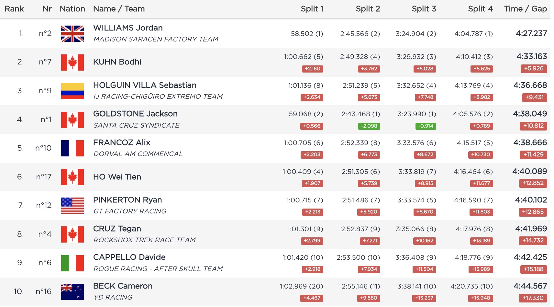Click the Canadian flag beside GOLDSTONE Jackson

(x=72, y=120)
